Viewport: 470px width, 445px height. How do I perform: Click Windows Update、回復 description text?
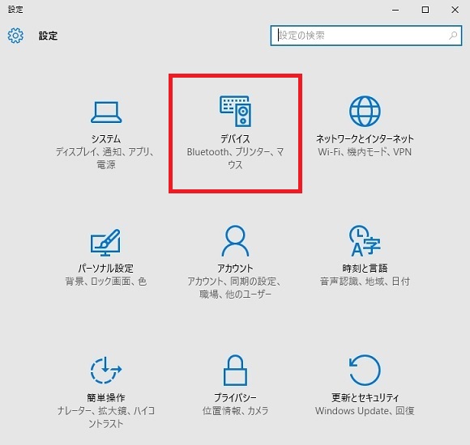(365, 411)
